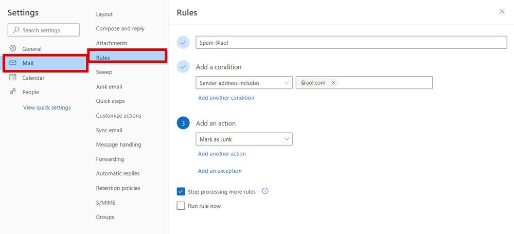Screen dimensions: 514x234
Task: Click the Calendar icon in sidebar
Action: [x=13, y=78]
